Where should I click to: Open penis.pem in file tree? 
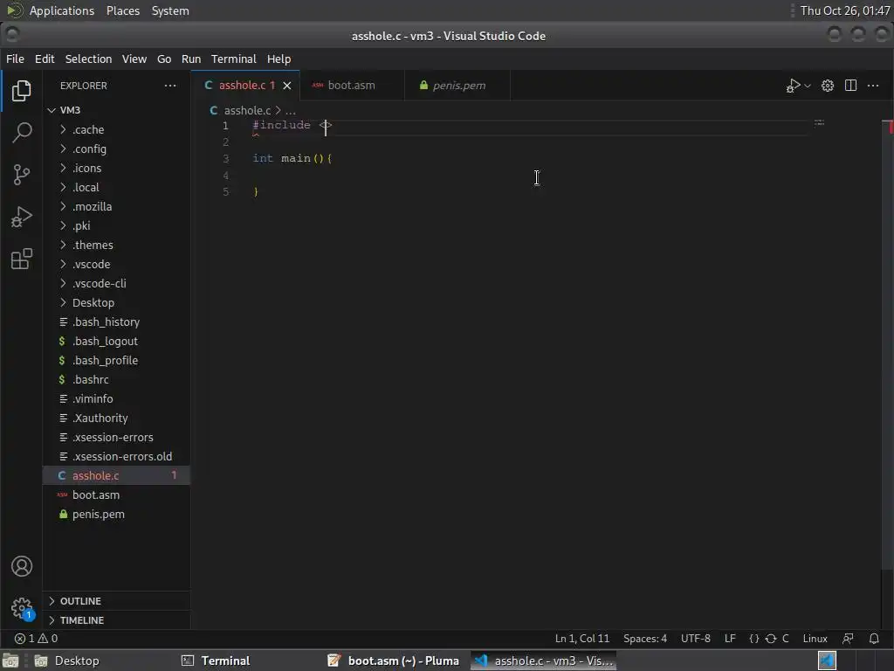(x=116, y=514)
